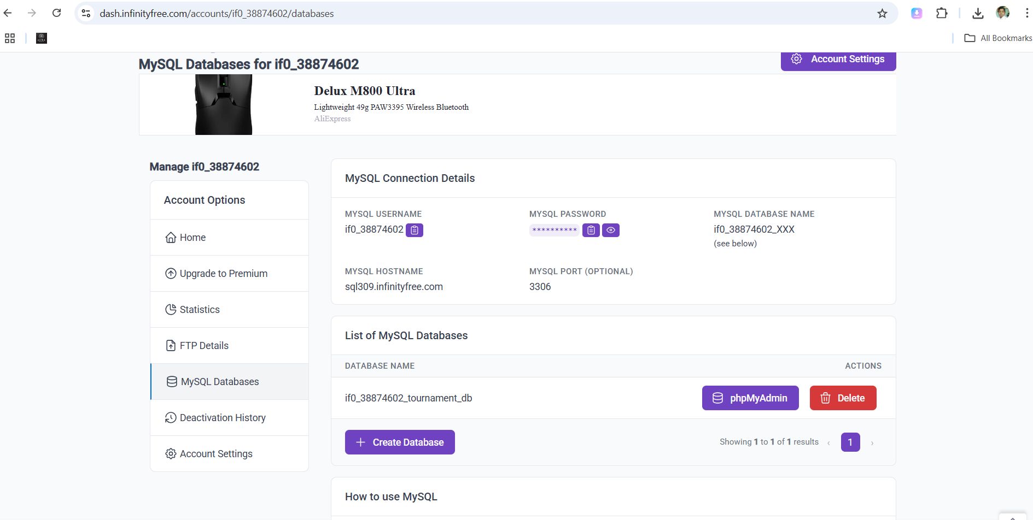Click the Delux M800 Ultra mouse ad image

224,105
